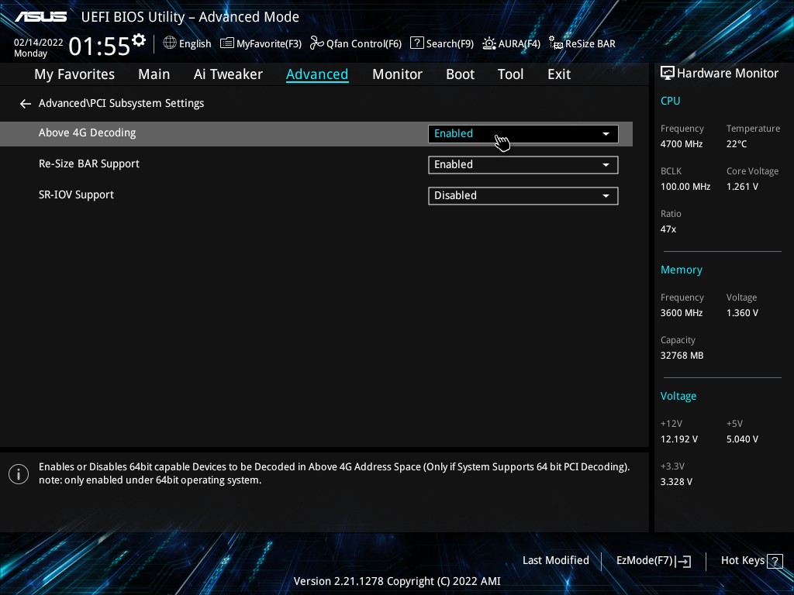
Task: Click the Search(F9) question mark icon
Action: point(417,43)
